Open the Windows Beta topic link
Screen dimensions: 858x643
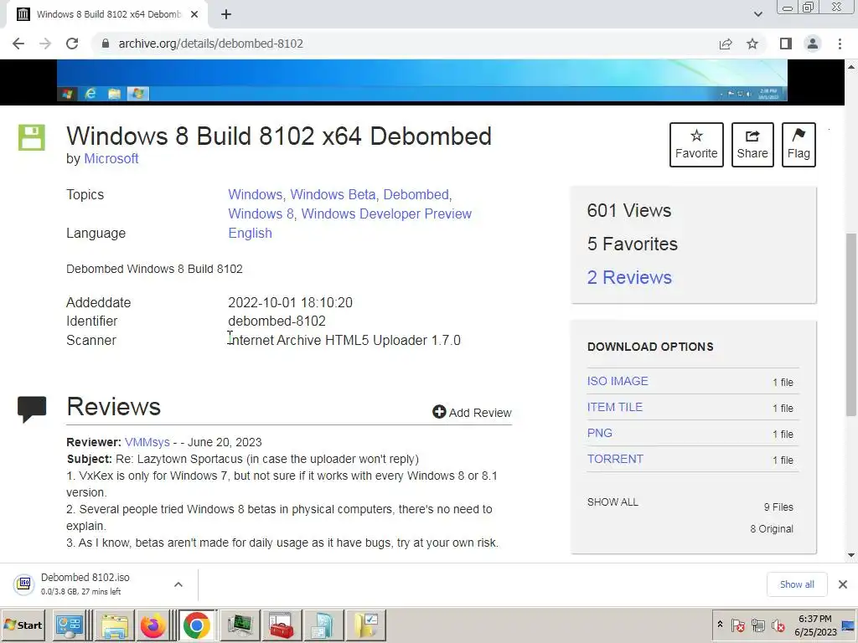333,194
